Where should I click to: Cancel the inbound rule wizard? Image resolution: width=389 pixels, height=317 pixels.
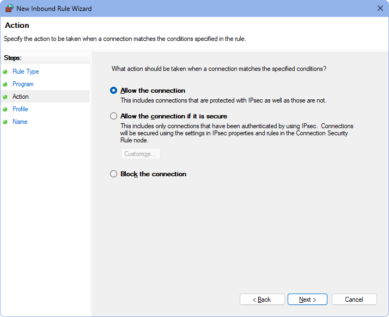354,300
